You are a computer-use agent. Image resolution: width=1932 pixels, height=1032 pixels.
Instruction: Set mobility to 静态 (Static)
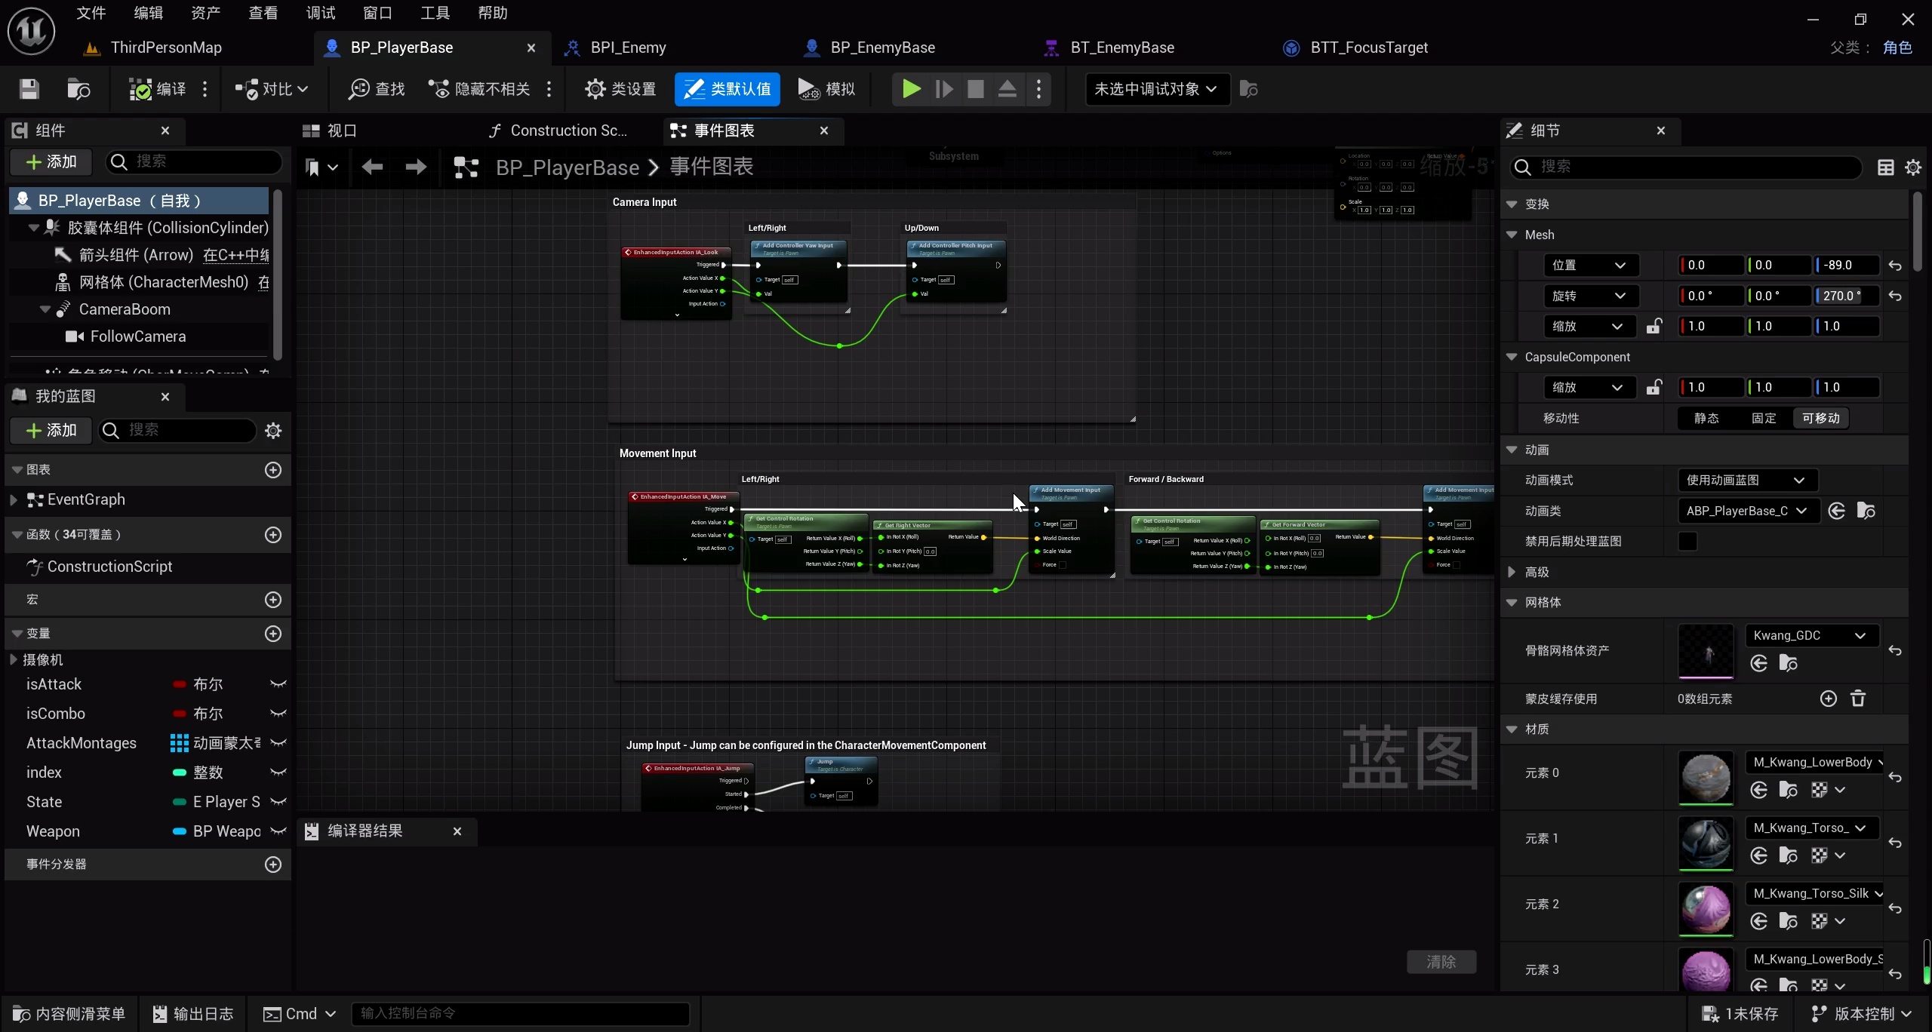point(1706,418)
